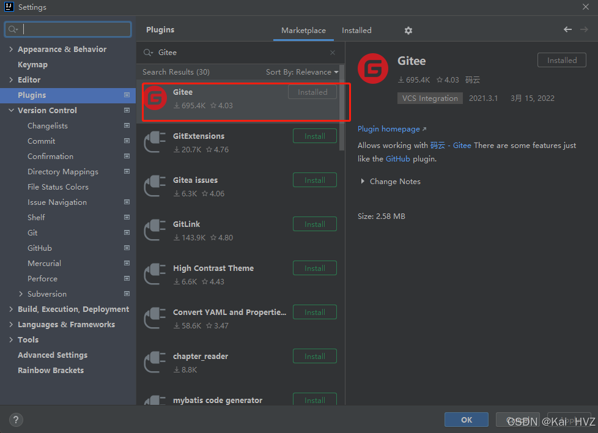Switch to the Installed tab
This screenshot has height=433, width=598.
tap(356, 31)
